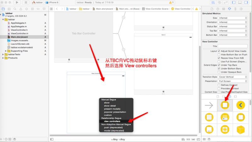Toggle Under Top Bars checkbox

tap(219, 65)
